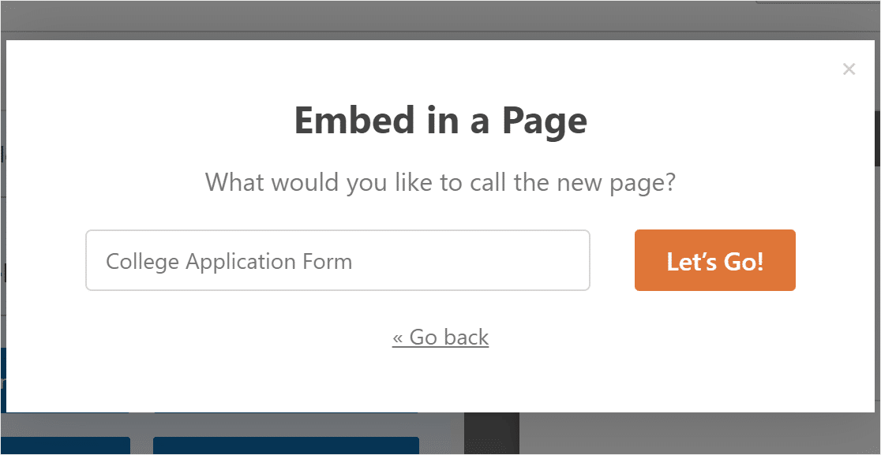Select the Embed in a Page heading
Image resolution: width=881 pixels, height=455 pixels.
[x=440, y=121]
